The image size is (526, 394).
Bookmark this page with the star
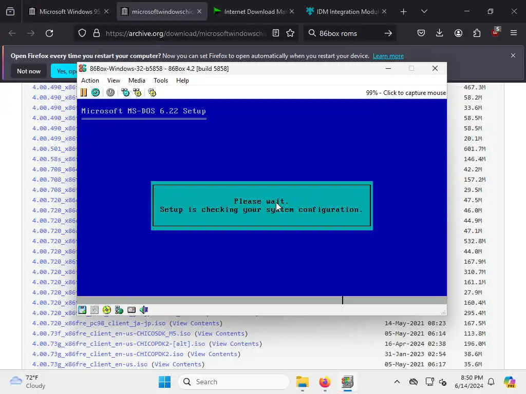click(x=290, y=33)
